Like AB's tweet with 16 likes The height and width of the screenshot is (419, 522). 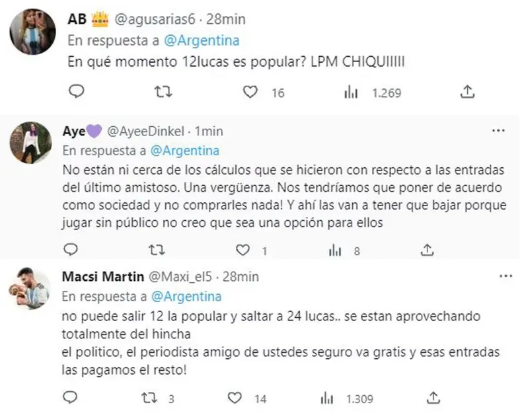pyautogui.click(x=250, y=92)
